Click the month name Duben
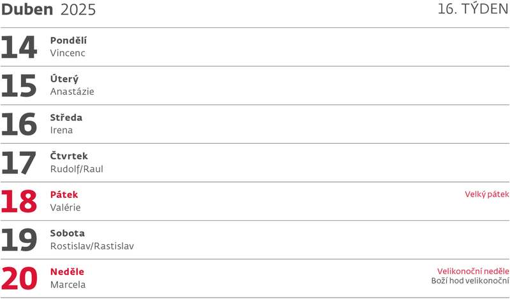 (27, 10)
